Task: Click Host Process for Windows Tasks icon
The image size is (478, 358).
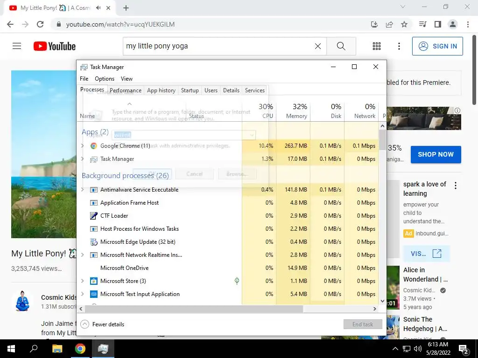Action: coord(93,229)
